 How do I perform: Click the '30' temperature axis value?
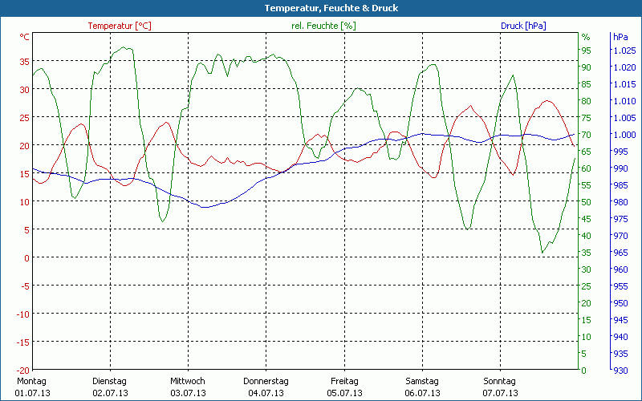(x=25, y=89)
